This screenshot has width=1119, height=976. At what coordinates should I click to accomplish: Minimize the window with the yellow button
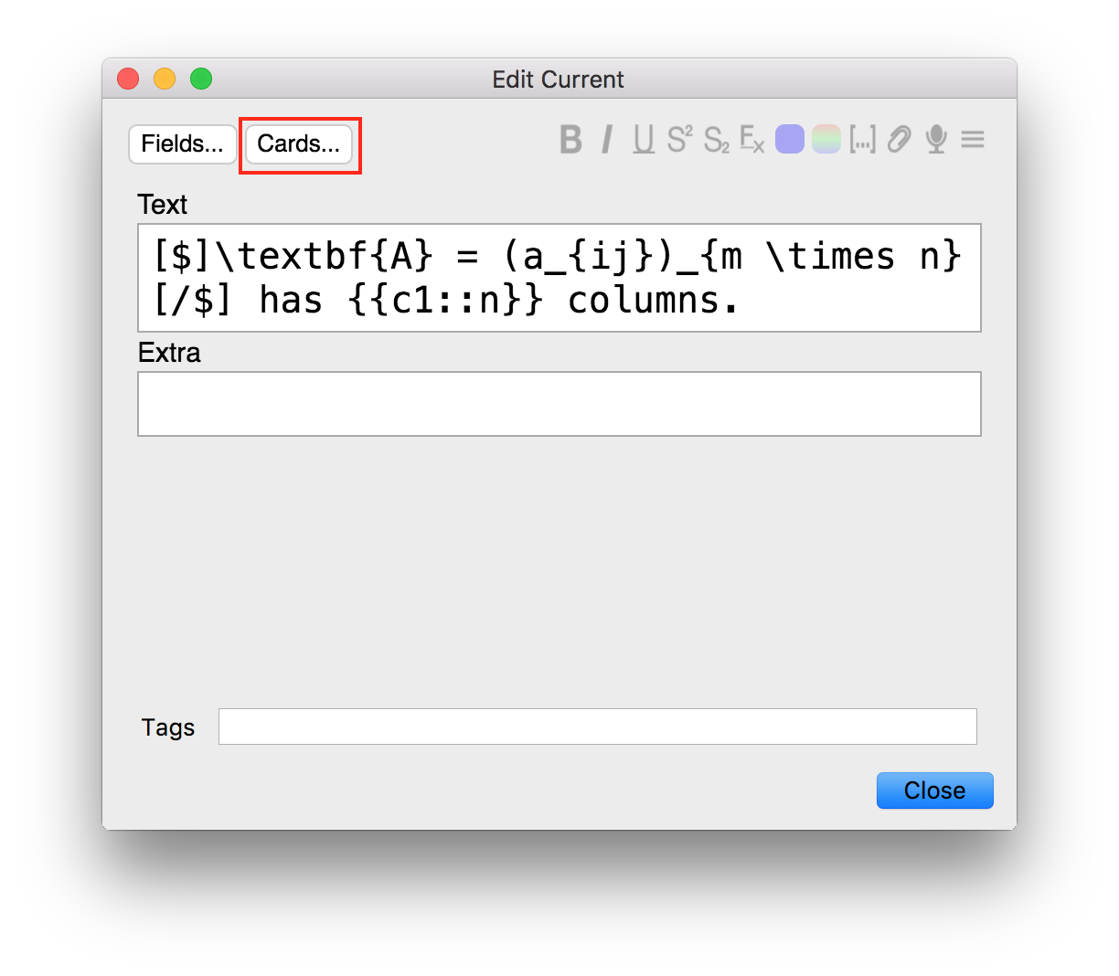point(165,80)
